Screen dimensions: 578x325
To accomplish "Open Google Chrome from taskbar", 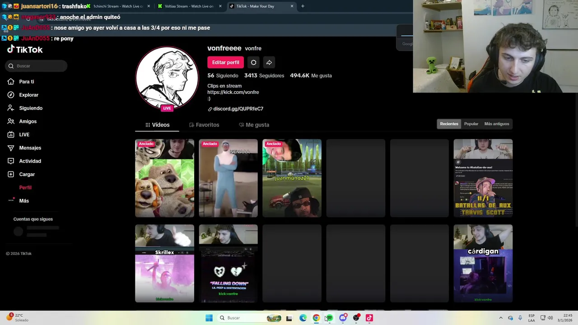I will (316, 318).
